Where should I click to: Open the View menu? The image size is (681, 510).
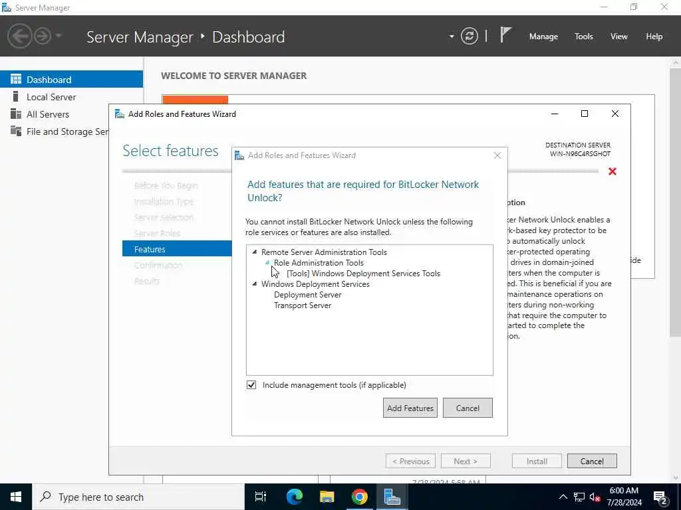pos(619,37)
